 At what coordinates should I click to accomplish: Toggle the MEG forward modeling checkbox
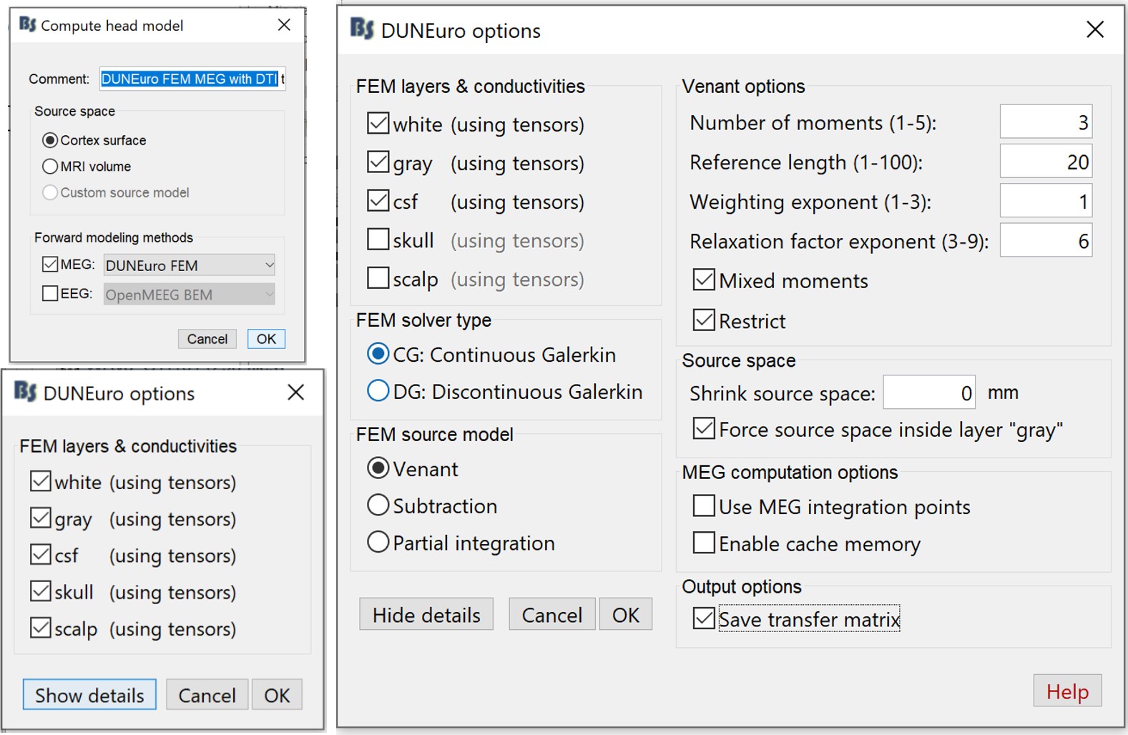(x=50, y=265)
